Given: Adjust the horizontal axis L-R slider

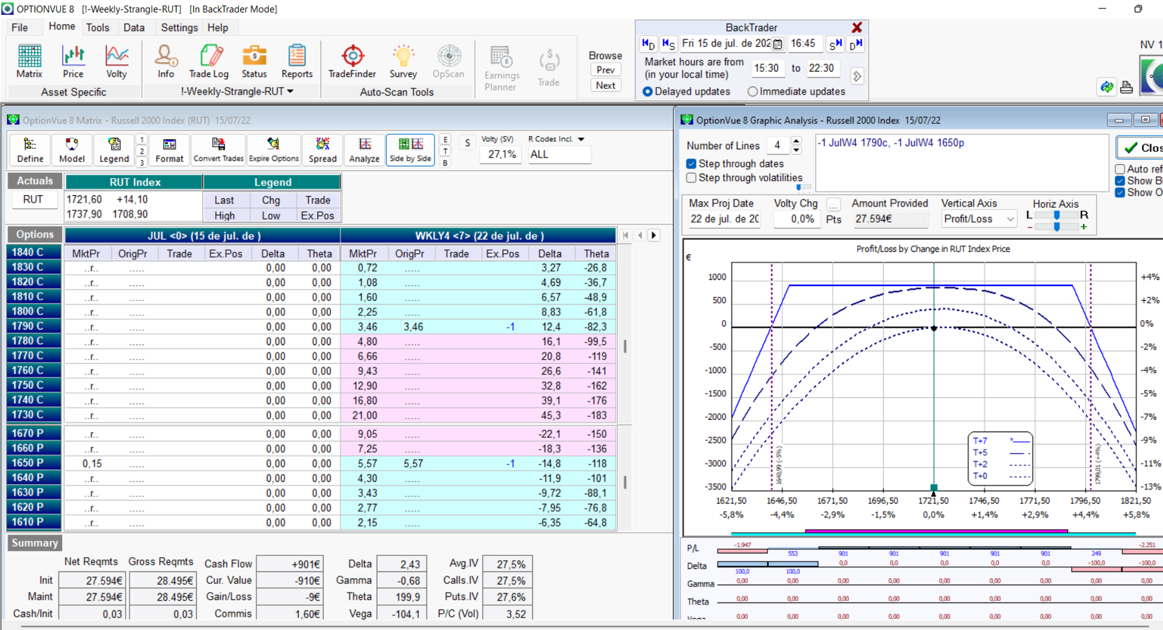Looking at the screenshot, I should pyautogui.click(x=1057, y=215).
